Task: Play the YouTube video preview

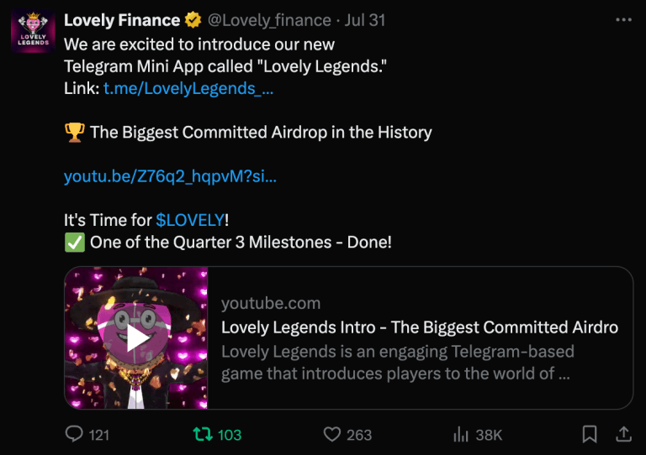Action: [136, 337]
